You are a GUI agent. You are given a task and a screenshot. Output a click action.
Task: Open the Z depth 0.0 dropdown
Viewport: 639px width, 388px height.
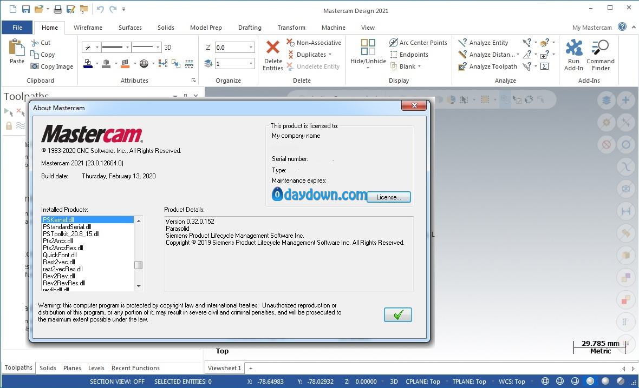coord(251,48)
